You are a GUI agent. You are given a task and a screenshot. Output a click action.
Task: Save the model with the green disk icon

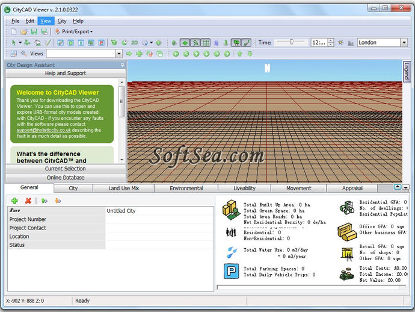click(34, 31)
